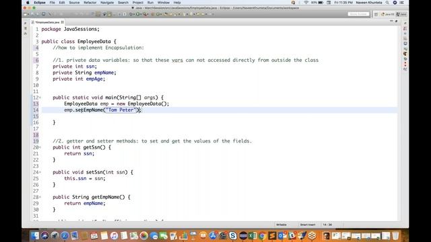Click the Smart Insert status bar entry

308,225
